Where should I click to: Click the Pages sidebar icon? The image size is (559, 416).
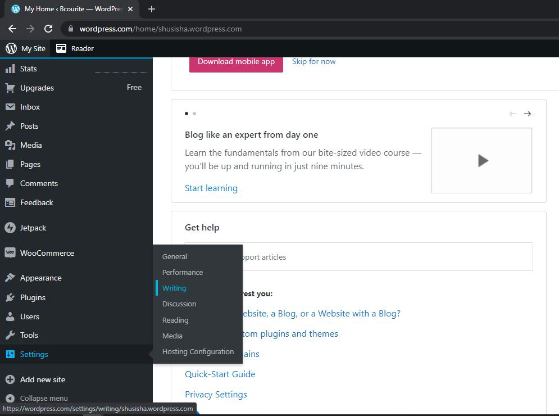point(10,164)
